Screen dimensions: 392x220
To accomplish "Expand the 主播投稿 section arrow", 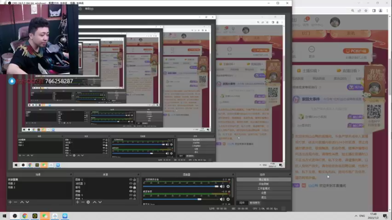I will coord(318,71).
